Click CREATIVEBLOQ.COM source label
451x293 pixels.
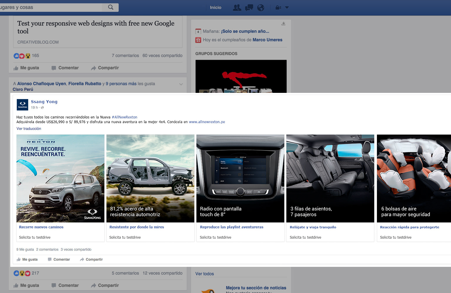38,42
